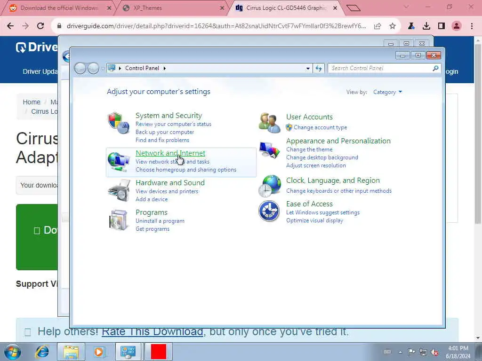Open Windows Media Player from taskbar

click(99, 352)
